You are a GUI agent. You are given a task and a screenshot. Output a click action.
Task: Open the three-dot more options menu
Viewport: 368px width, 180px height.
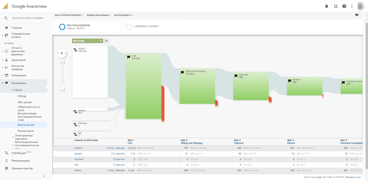point(352,6)
